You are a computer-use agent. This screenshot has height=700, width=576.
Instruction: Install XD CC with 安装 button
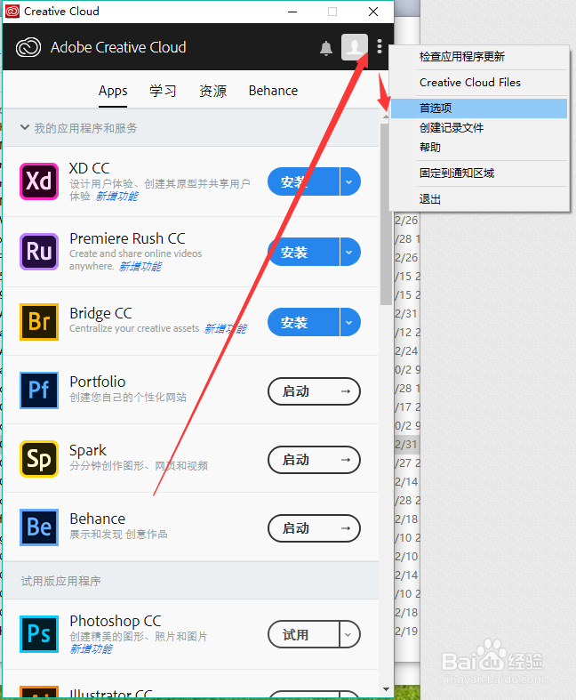point(303,181)
